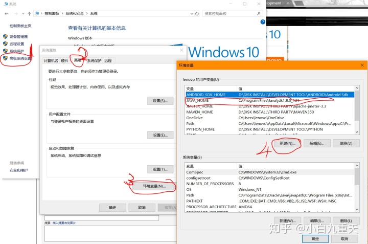
Task: Open the blue help question mark icon
Action: tap(263, 22)
